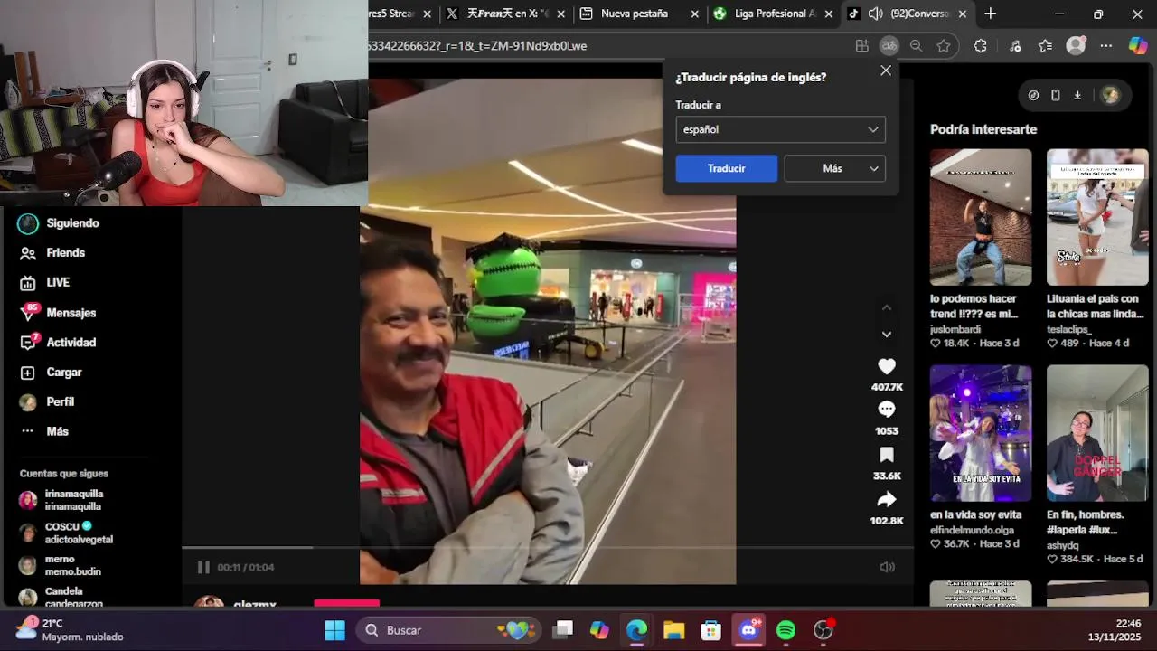Click the app available grid icon in address bar

[x=862, y=46]
